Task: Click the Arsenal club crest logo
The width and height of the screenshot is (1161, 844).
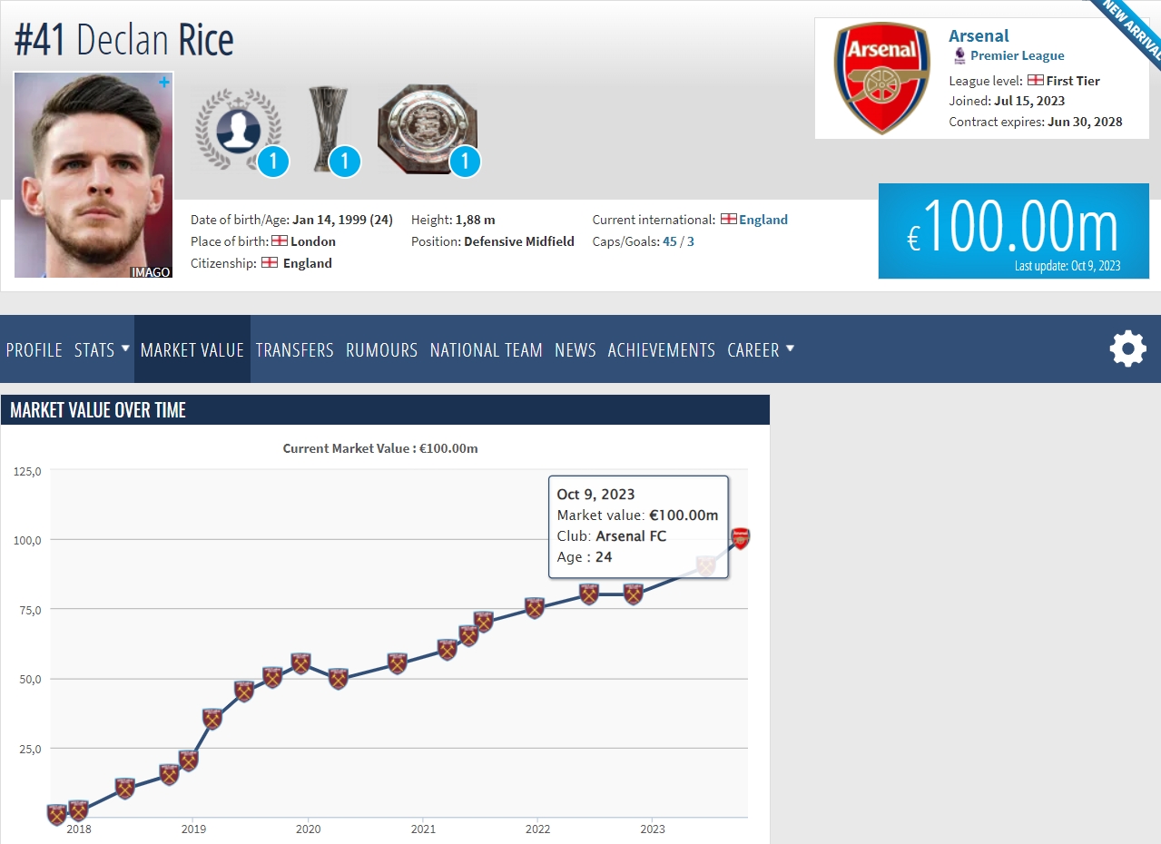Action: 881,79
